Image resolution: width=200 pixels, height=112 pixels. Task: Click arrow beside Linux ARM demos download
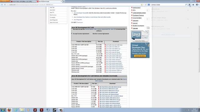click(x=99, y=87)
